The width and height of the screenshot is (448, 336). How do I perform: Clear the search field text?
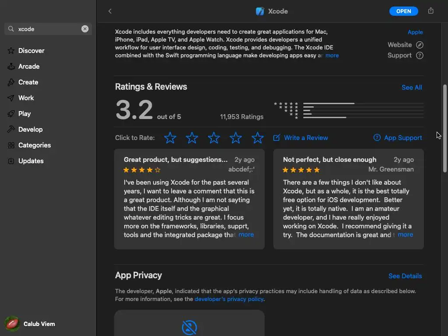pos(85,29)
